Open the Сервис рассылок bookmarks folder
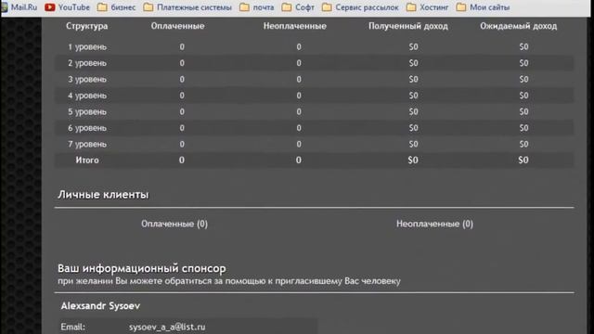594x334 pixels. tap(360, 7)
